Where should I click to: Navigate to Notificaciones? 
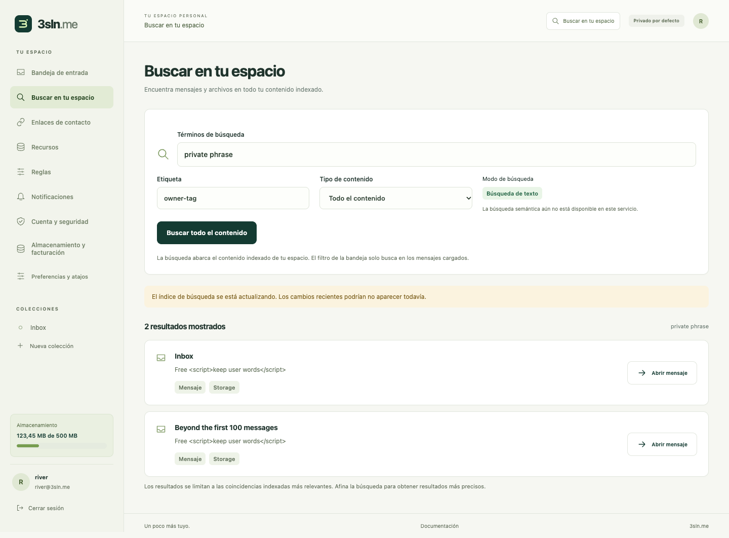pyautogui.click(x=62, y=197)
